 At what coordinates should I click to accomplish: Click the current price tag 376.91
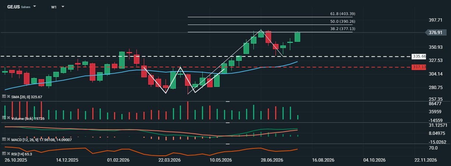coord(436,33)
